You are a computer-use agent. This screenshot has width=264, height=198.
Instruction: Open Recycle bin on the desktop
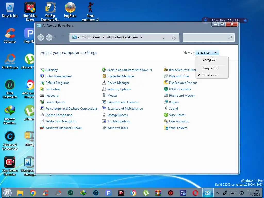tap(10, 10)
